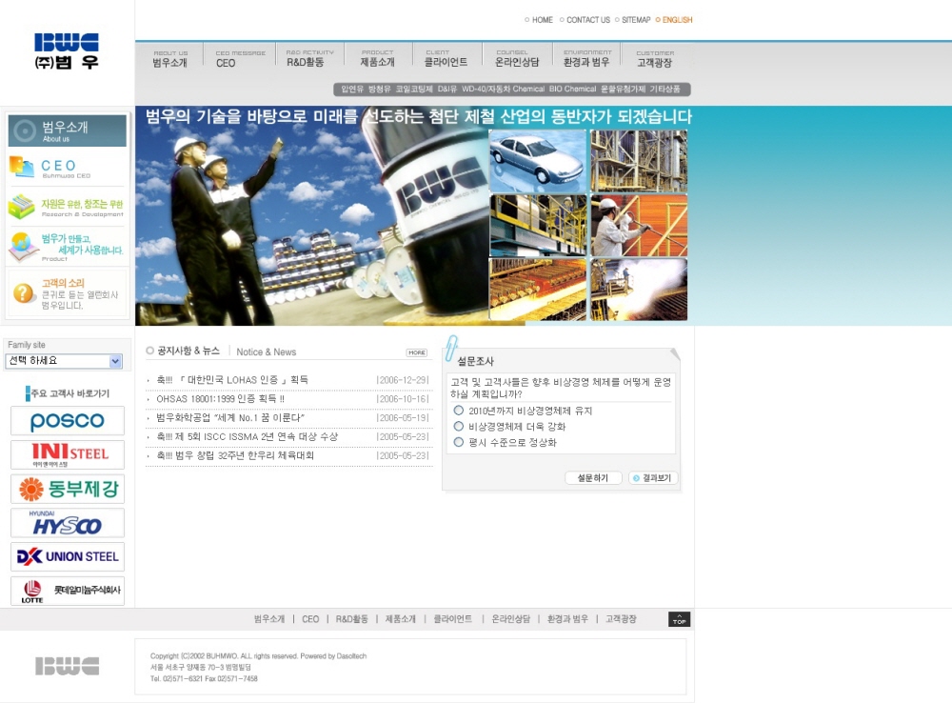952x703 pixels.
Task: Click the 고객의 소리 question mark banner
Action: point(67,293)
